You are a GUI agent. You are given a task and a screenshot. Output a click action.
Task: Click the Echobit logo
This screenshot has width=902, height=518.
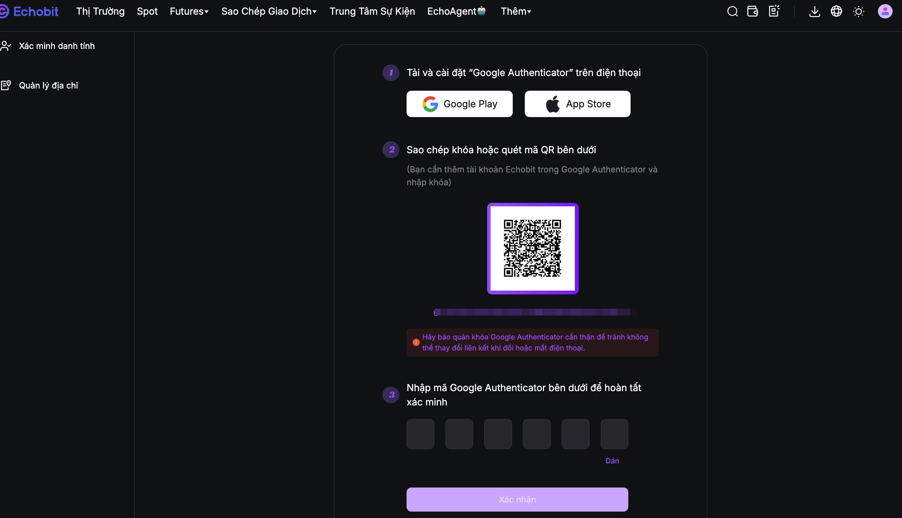29,11
